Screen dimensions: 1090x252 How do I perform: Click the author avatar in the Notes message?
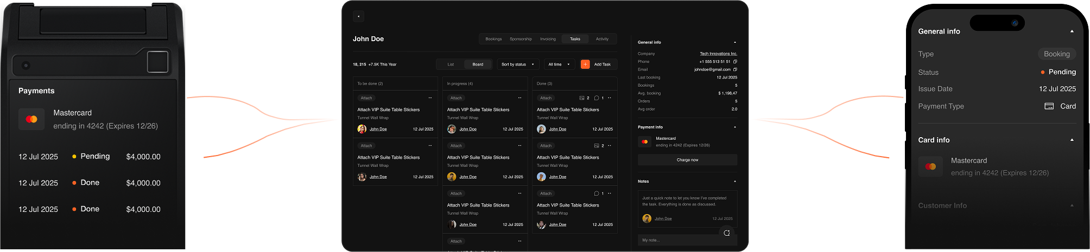pyautogui.click(x=647, y=218)
